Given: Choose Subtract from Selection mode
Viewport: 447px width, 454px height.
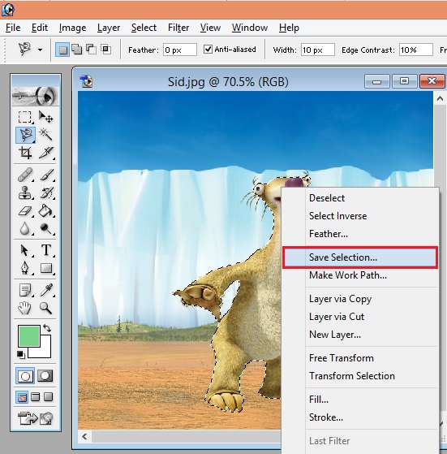Looking at the screenshot, I should pyautogui.click(x=92, y=50).
